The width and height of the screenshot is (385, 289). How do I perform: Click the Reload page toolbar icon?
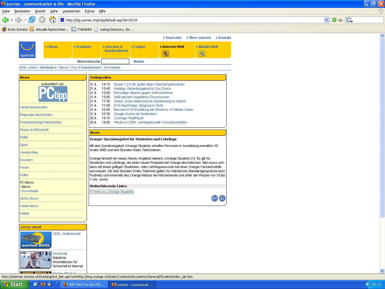(x=32, y=20)
